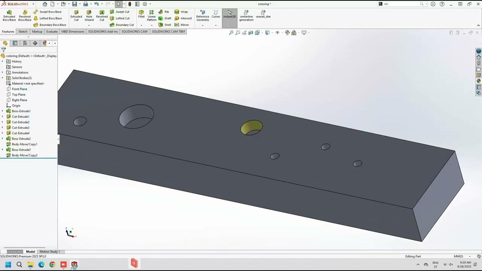Expand Boss-Extrude3 feature node

(x=3, y=150)
